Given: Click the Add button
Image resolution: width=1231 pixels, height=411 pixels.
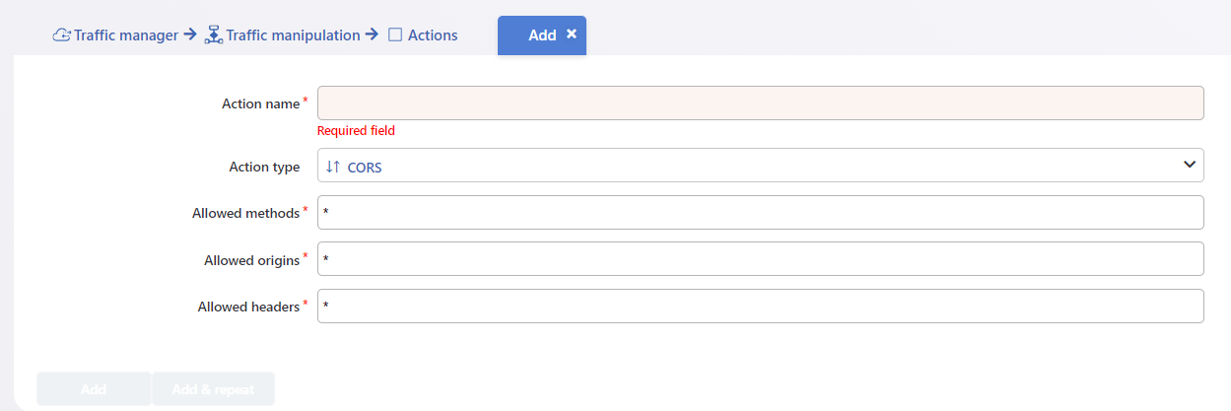Looking at the screenshot, I should tap(94, 389).
